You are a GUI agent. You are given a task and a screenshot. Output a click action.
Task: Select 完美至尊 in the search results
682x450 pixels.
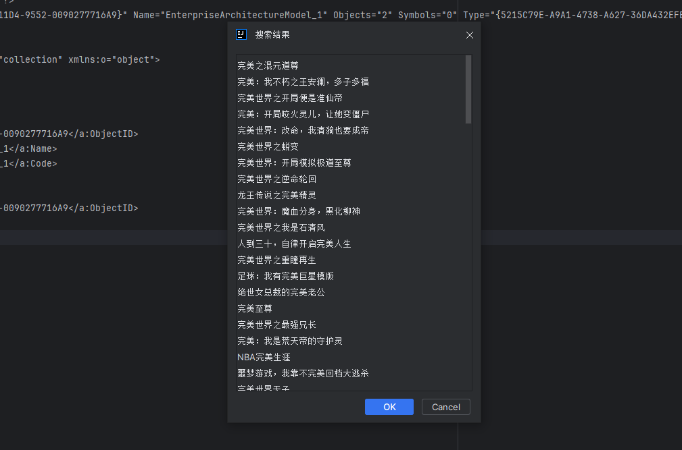(255, 308)
